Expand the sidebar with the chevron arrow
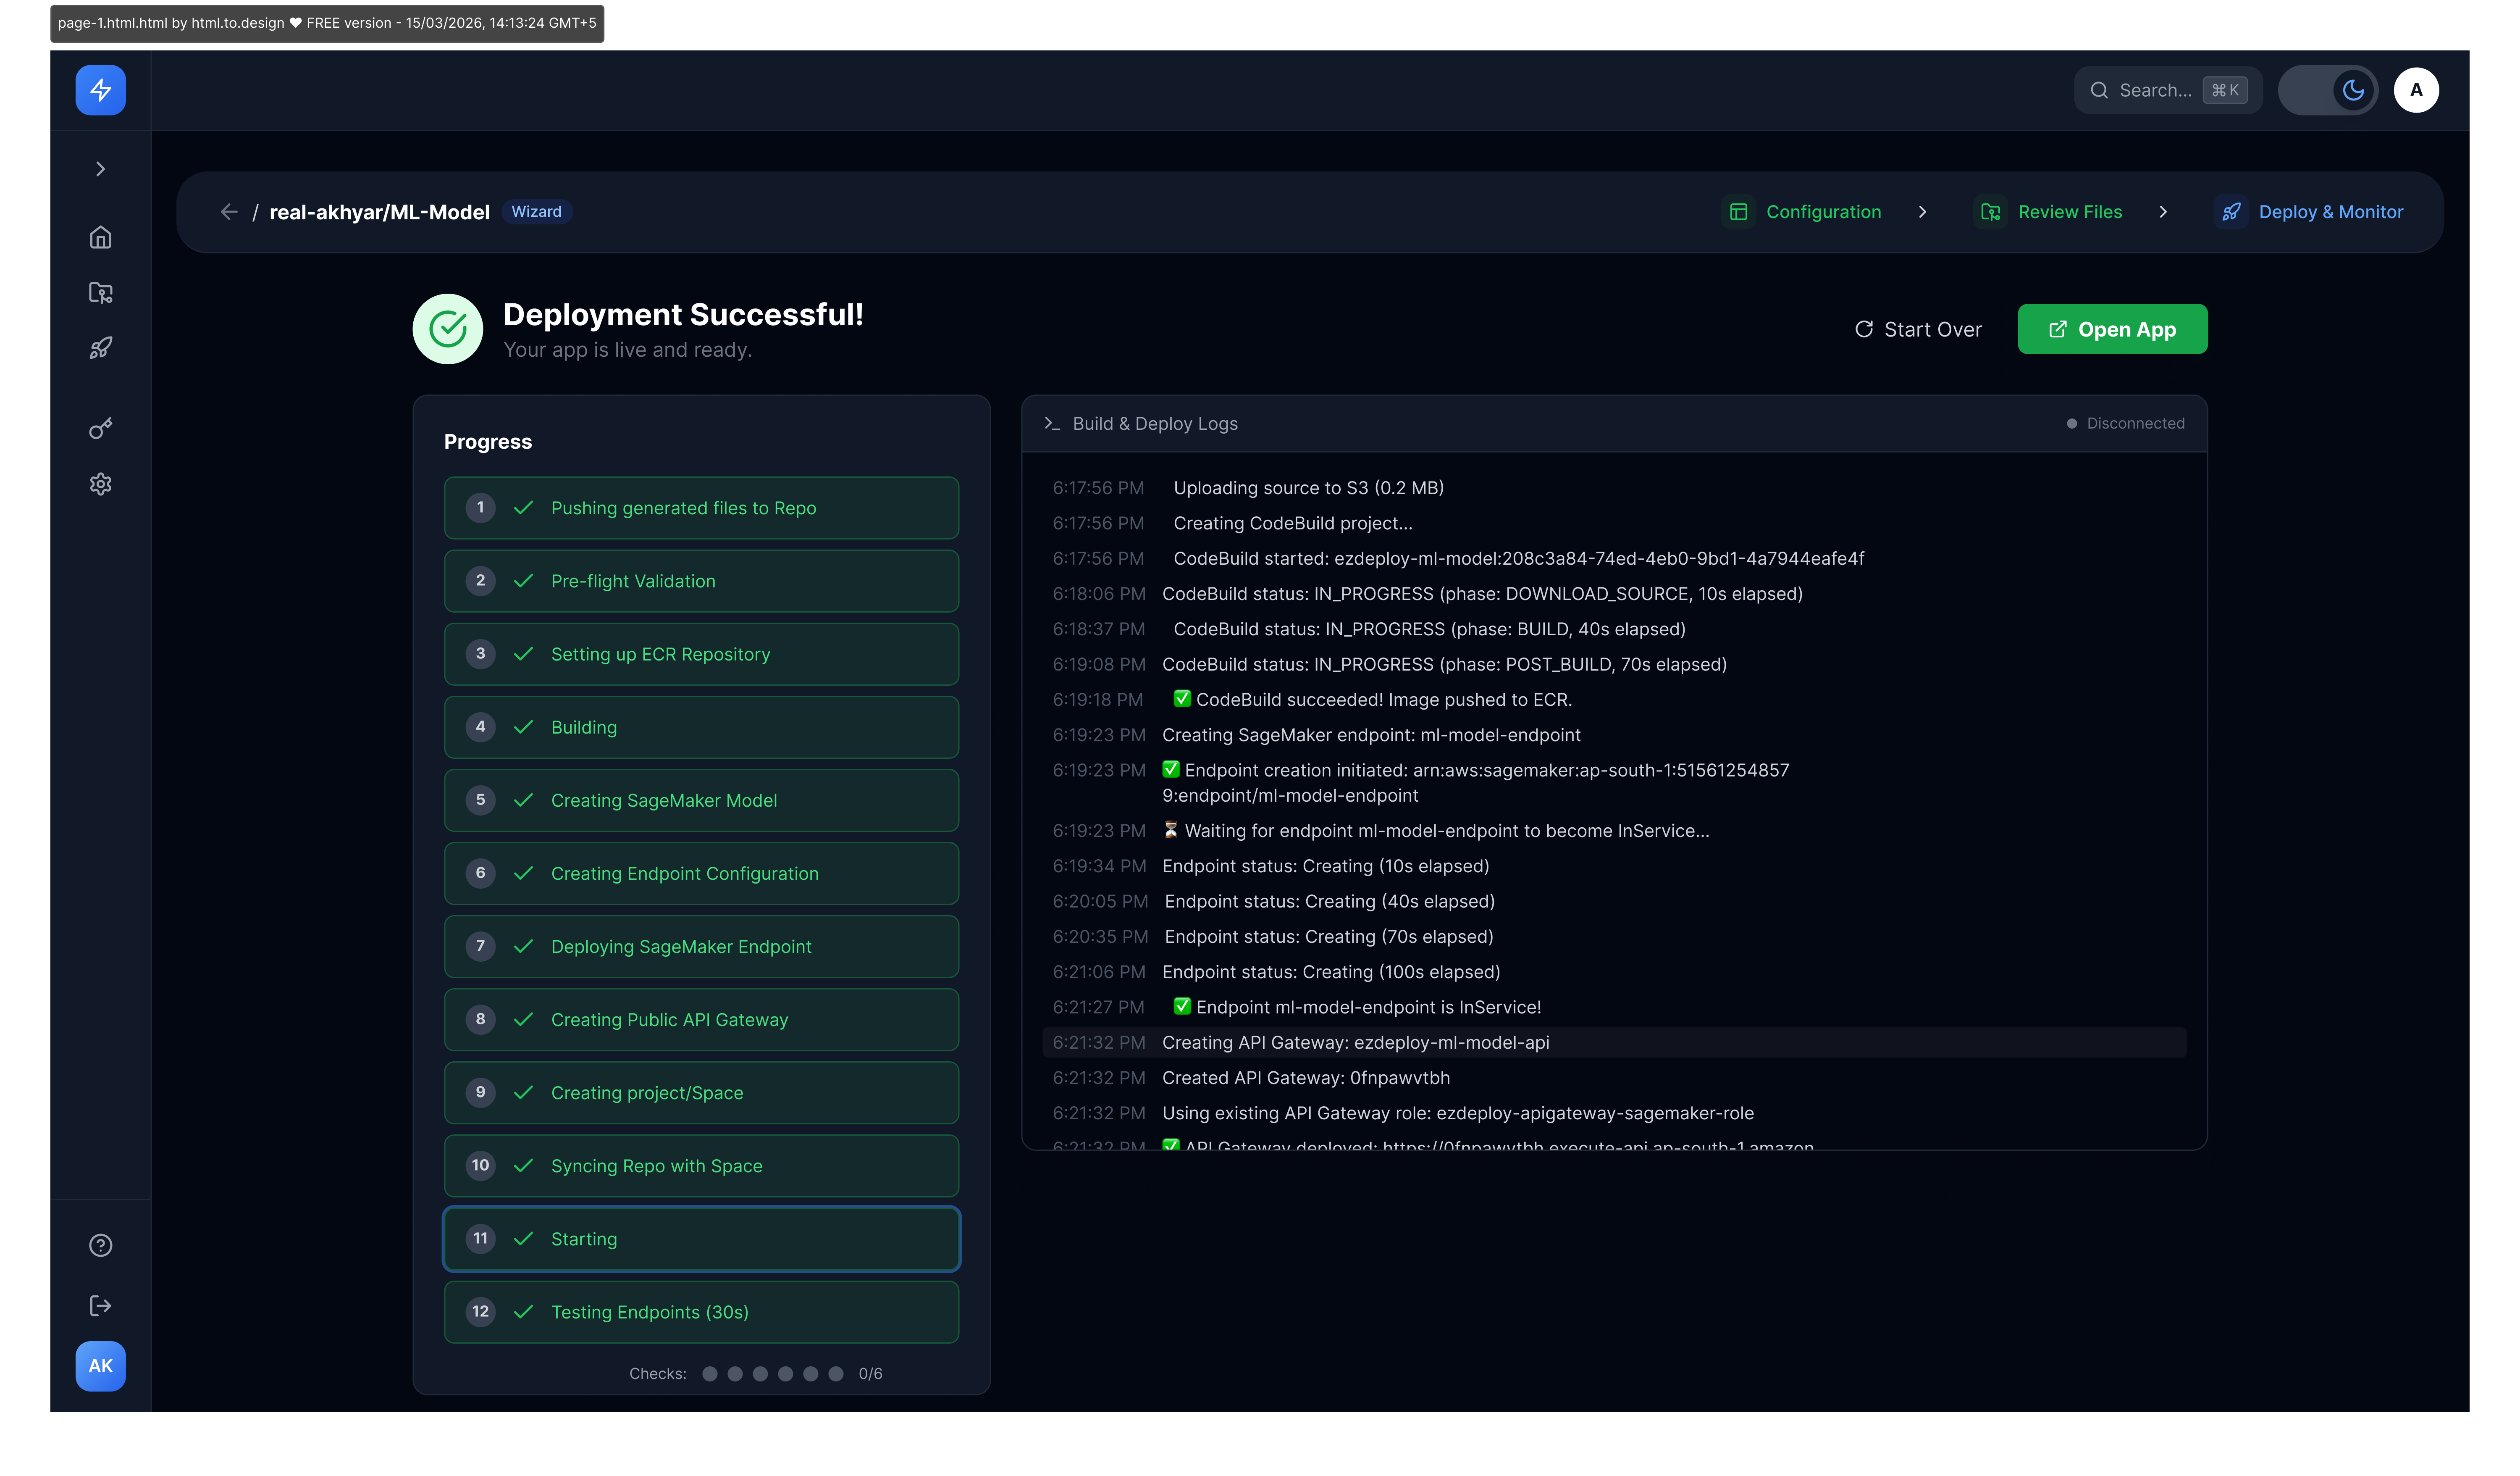The height and width of the screenshot is (1476, 2520). pos(100,168)
